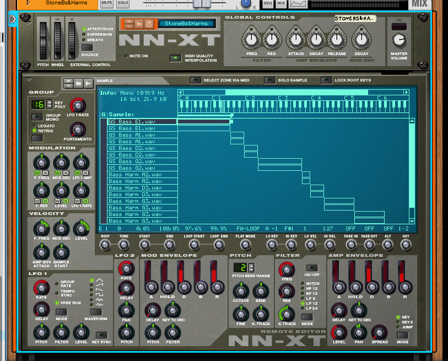Image resolution: width=448 pixels, height=361 pixels.
Task: Select the first GS Bass G2.wav sample
Action: click(142, 161)
